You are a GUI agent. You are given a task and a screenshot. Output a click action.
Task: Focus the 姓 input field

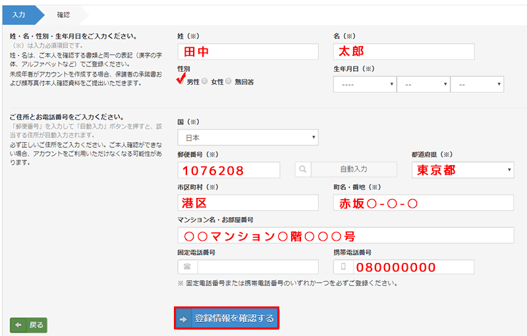click(248, 52)
